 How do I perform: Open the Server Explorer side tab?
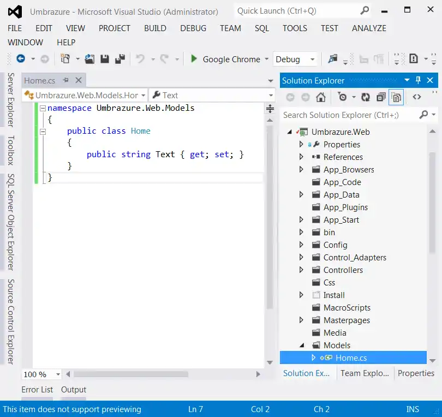[11, 100]
